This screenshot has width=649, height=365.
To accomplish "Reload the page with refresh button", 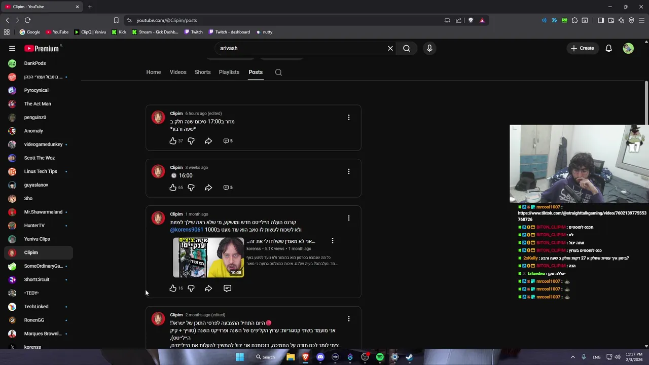I will (27, 20).
